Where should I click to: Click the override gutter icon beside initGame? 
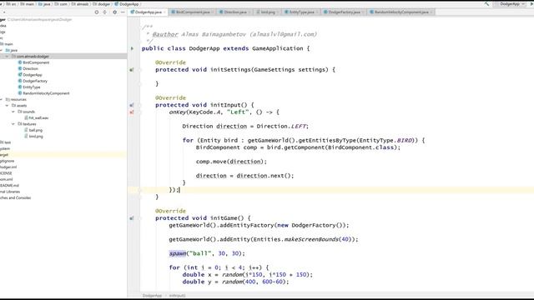(132, 218)
